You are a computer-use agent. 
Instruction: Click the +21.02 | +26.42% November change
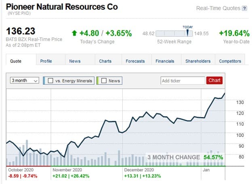(x=71, y=176)
